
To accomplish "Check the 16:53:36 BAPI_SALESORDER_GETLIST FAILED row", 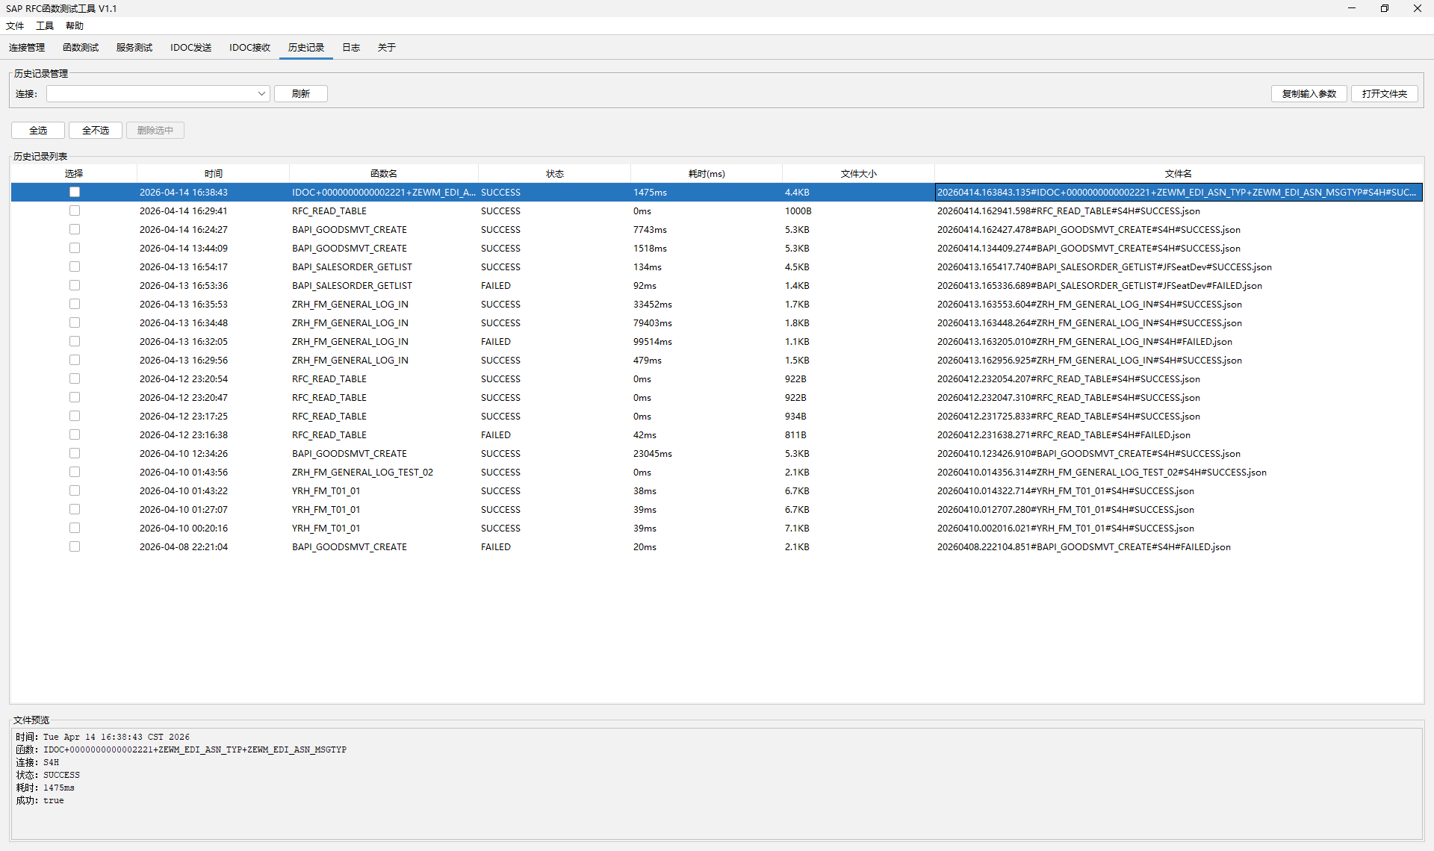I will pyautogui.click(x=75, y=286).
